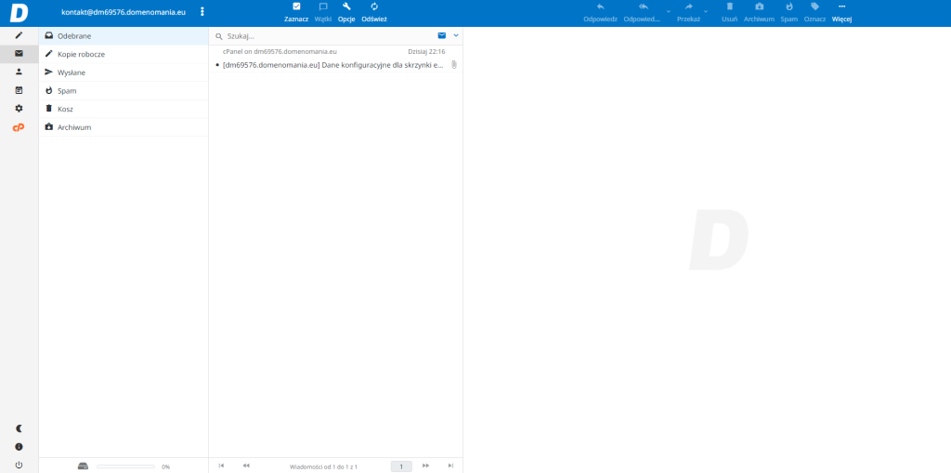This screenshot has height=473, width=951.
Task: Open the account three-dot menu
Action: pyautogui.click(x=202, y=11)
